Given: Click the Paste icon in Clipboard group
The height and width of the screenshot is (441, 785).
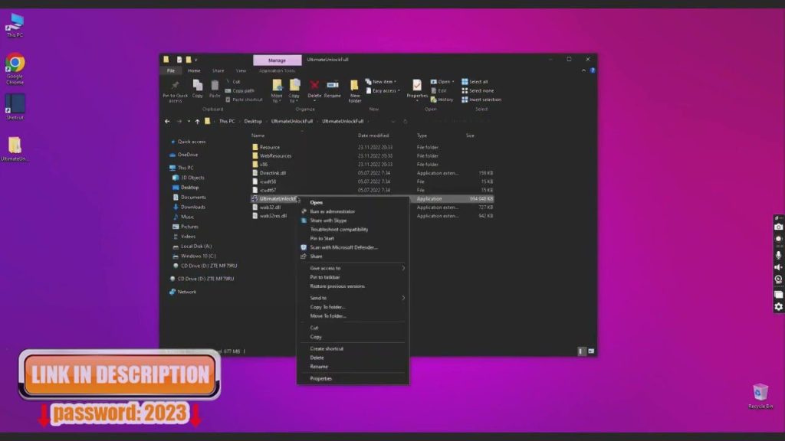Looking at the screenshot, I should (x=214, y=87).
